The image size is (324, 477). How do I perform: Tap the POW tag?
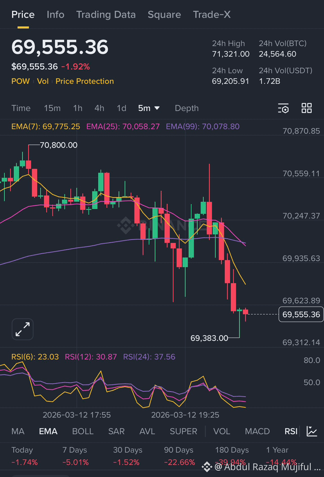[21, 81]
